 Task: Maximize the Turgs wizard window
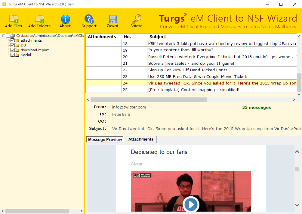point(281,4)
